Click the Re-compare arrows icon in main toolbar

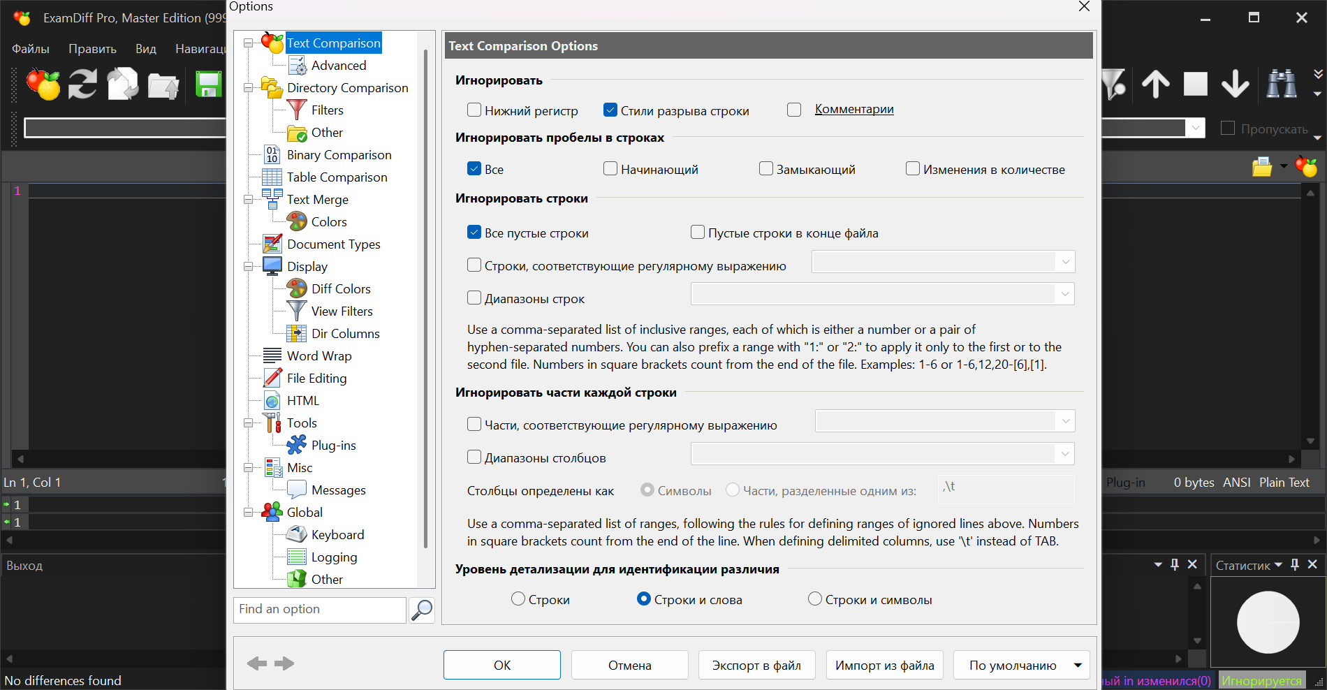[82, 85]
